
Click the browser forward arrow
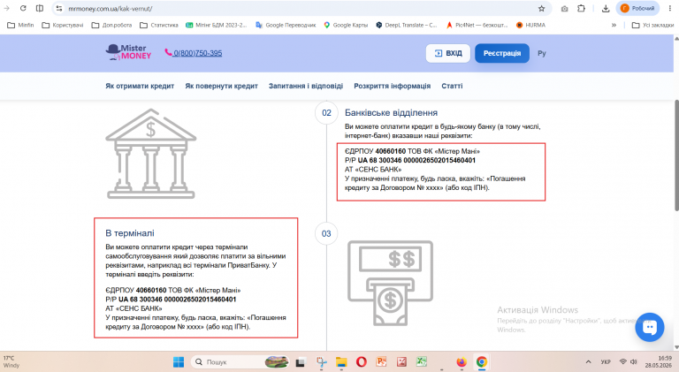7,8
